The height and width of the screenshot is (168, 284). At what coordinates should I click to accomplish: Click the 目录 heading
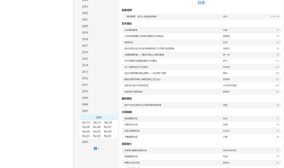[201, 3]
